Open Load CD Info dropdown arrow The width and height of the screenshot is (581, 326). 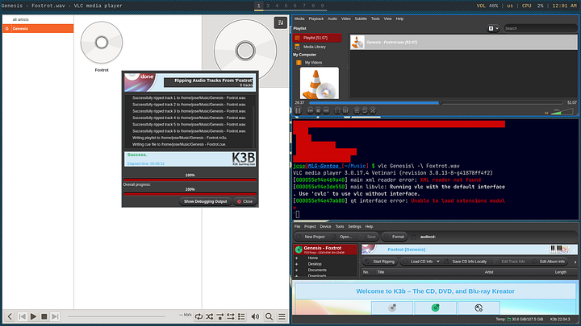438,262
